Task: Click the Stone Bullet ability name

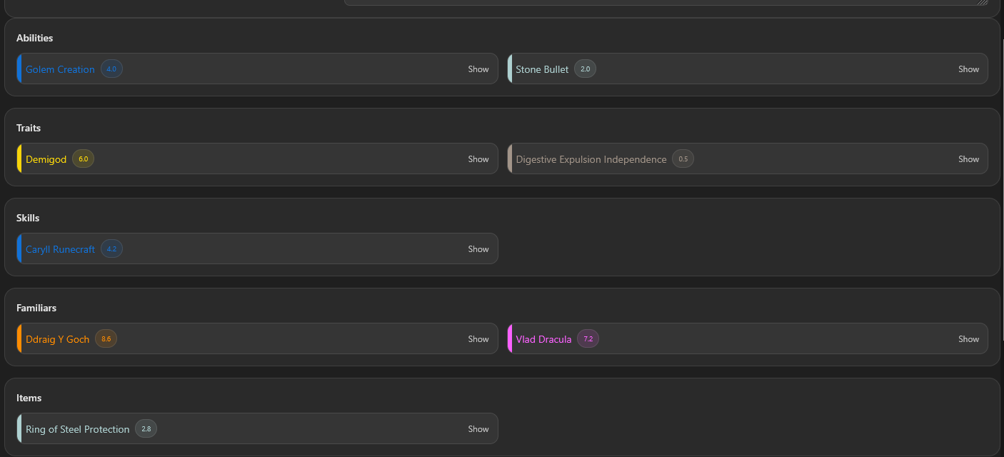Action: 542,69
